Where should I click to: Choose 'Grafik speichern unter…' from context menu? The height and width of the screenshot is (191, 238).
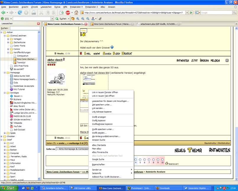pos(102,129)
